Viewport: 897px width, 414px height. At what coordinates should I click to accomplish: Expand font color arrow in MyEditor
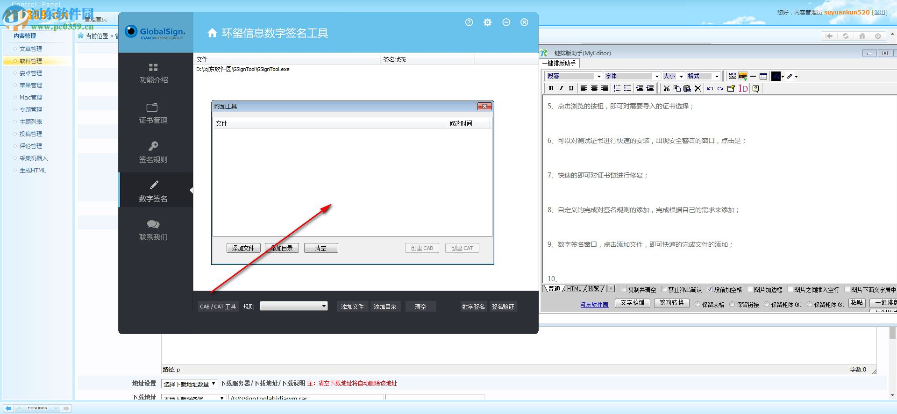(783, 77)
